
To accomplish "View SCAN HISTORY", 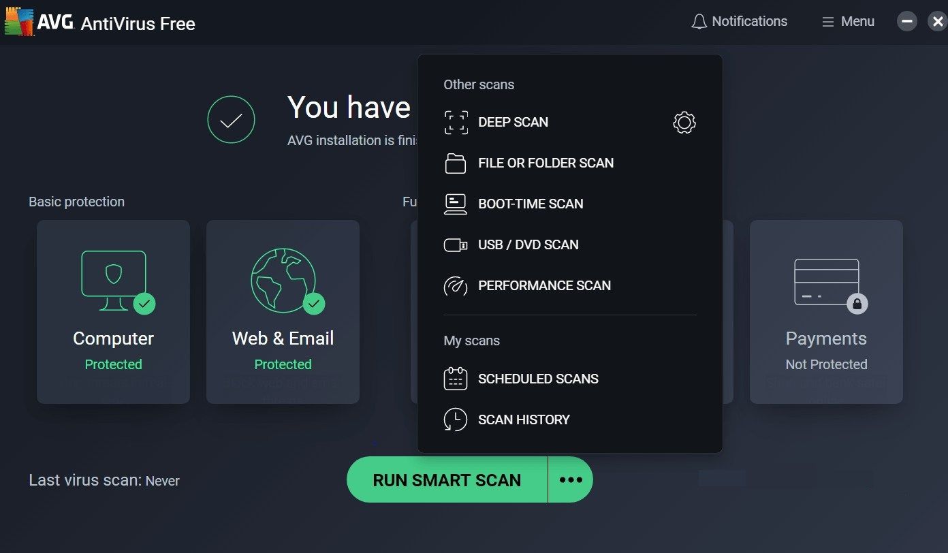I will [524, 420].
